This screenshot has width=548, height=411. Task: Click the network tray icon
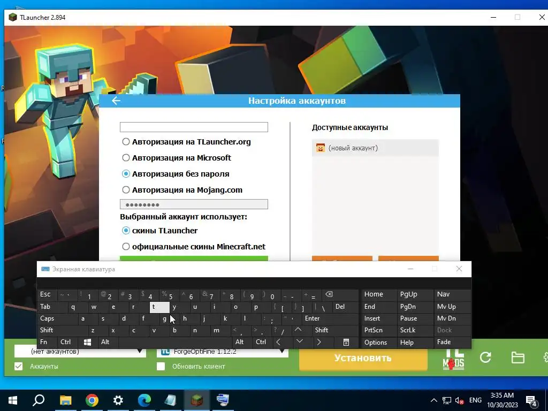[447, 400]
